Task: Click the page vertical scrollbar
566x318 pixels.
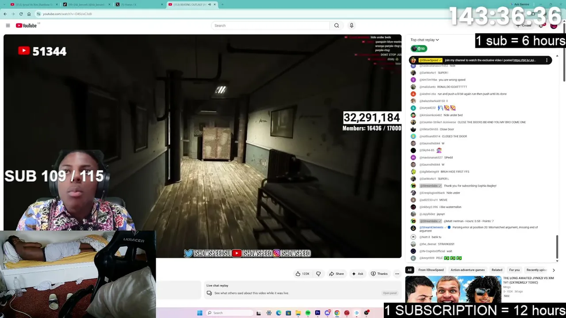Action: [x=564, y=53]
